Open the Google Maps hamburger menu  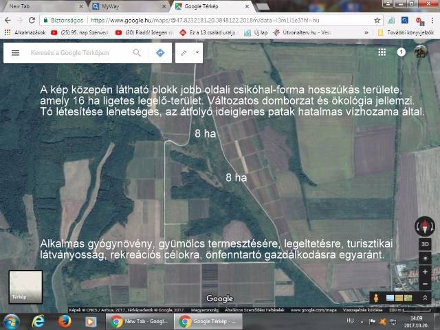15,52
